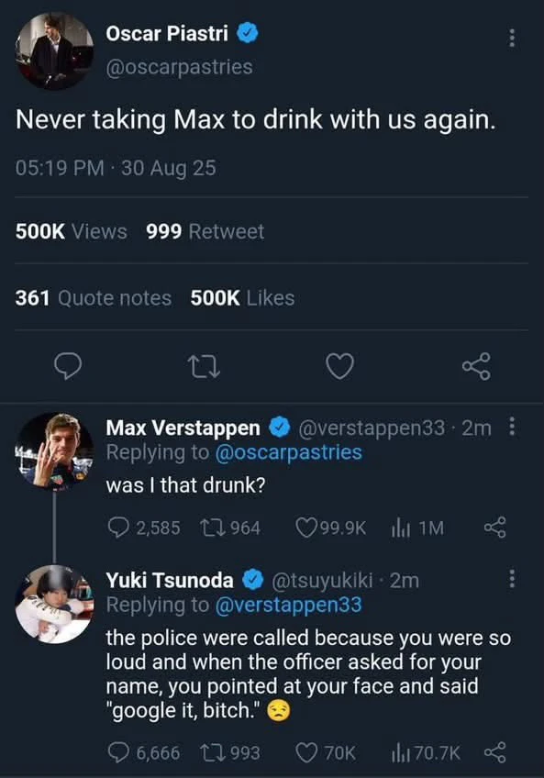This screenshot has height=778, width=544.
Task: Tap the reply bubble under Oscar Piastri's tweet
Action: click(68, 366)
